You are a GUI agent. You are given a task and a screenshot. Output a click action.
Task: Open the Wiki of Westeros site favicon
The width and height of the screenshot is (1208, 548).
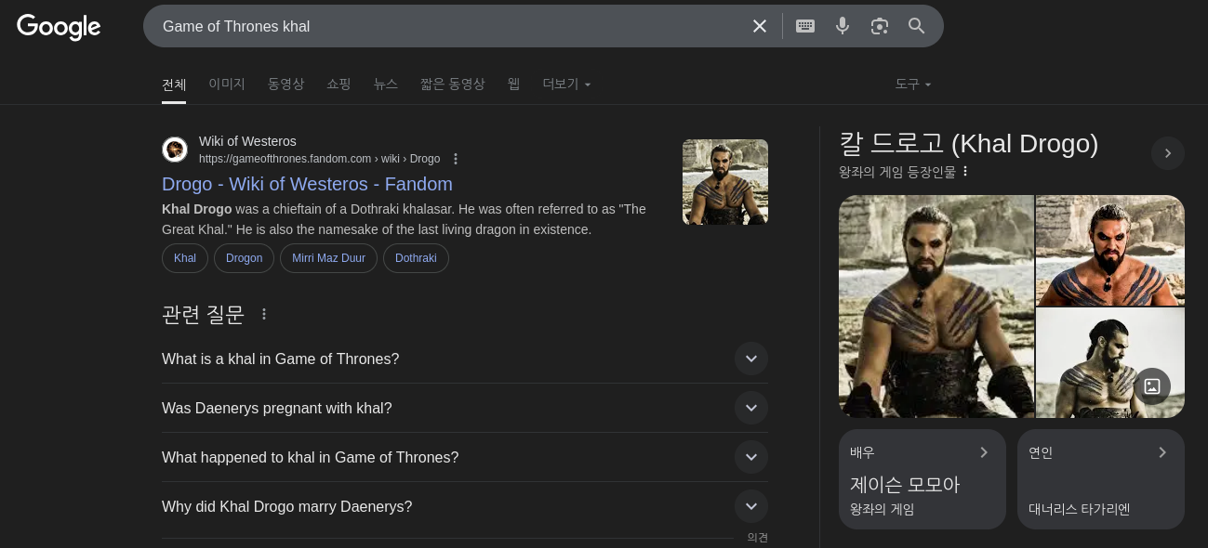coord(175,150)
